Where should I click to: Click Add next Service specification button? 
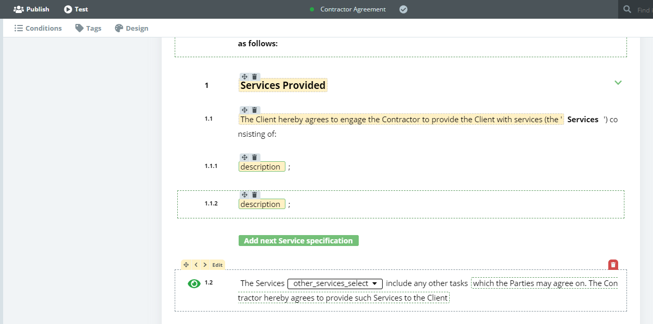(x=298, y=241)
